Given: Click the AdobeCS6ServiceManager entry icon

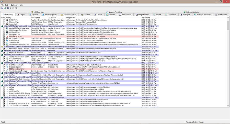Looking at the screenshot, I should click(7, 28).
